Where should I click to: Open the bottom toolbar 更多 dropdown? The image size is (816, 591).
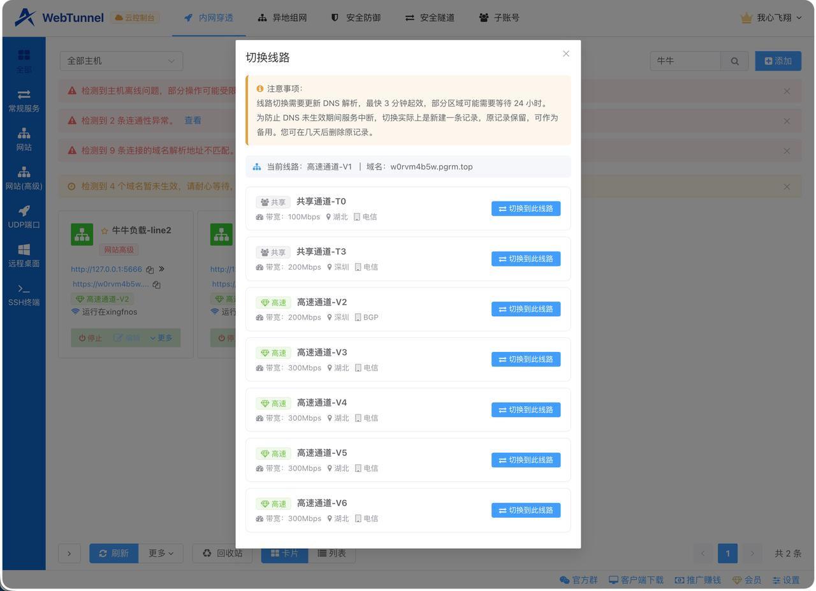[x=161, y=553]
